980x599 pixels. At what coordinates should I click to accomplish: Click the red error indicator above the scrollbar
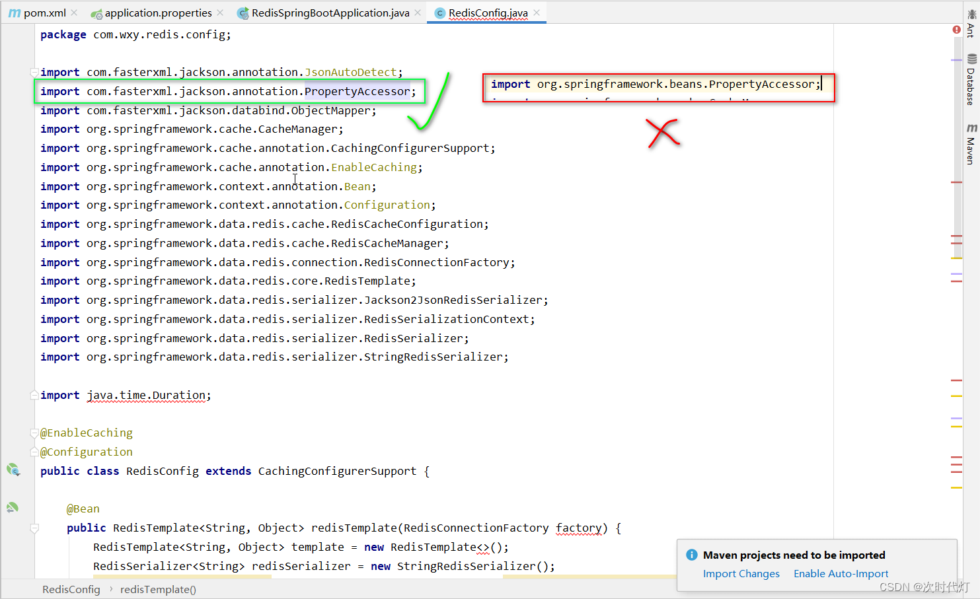click(957, 29)
